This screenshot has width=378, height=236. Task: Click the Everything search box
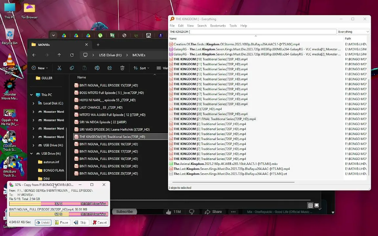click(x=252, y=32)
